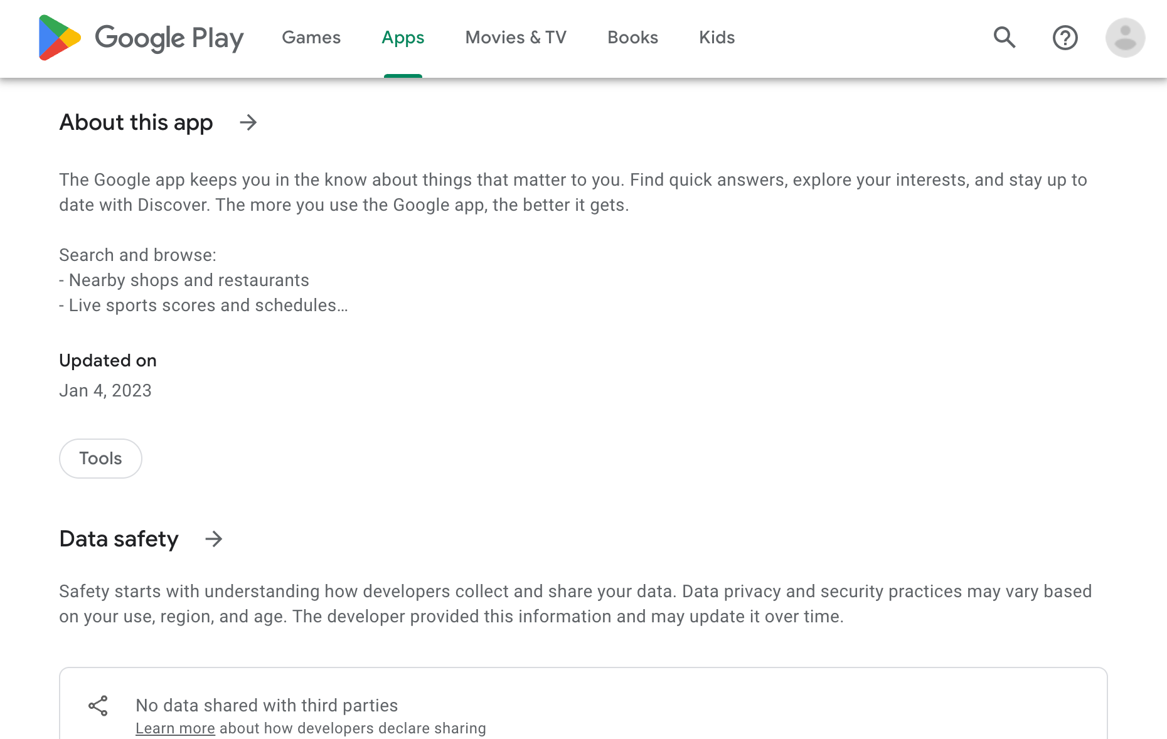
Task: Click the Google Play wordmark text
Action: point(169,38)
